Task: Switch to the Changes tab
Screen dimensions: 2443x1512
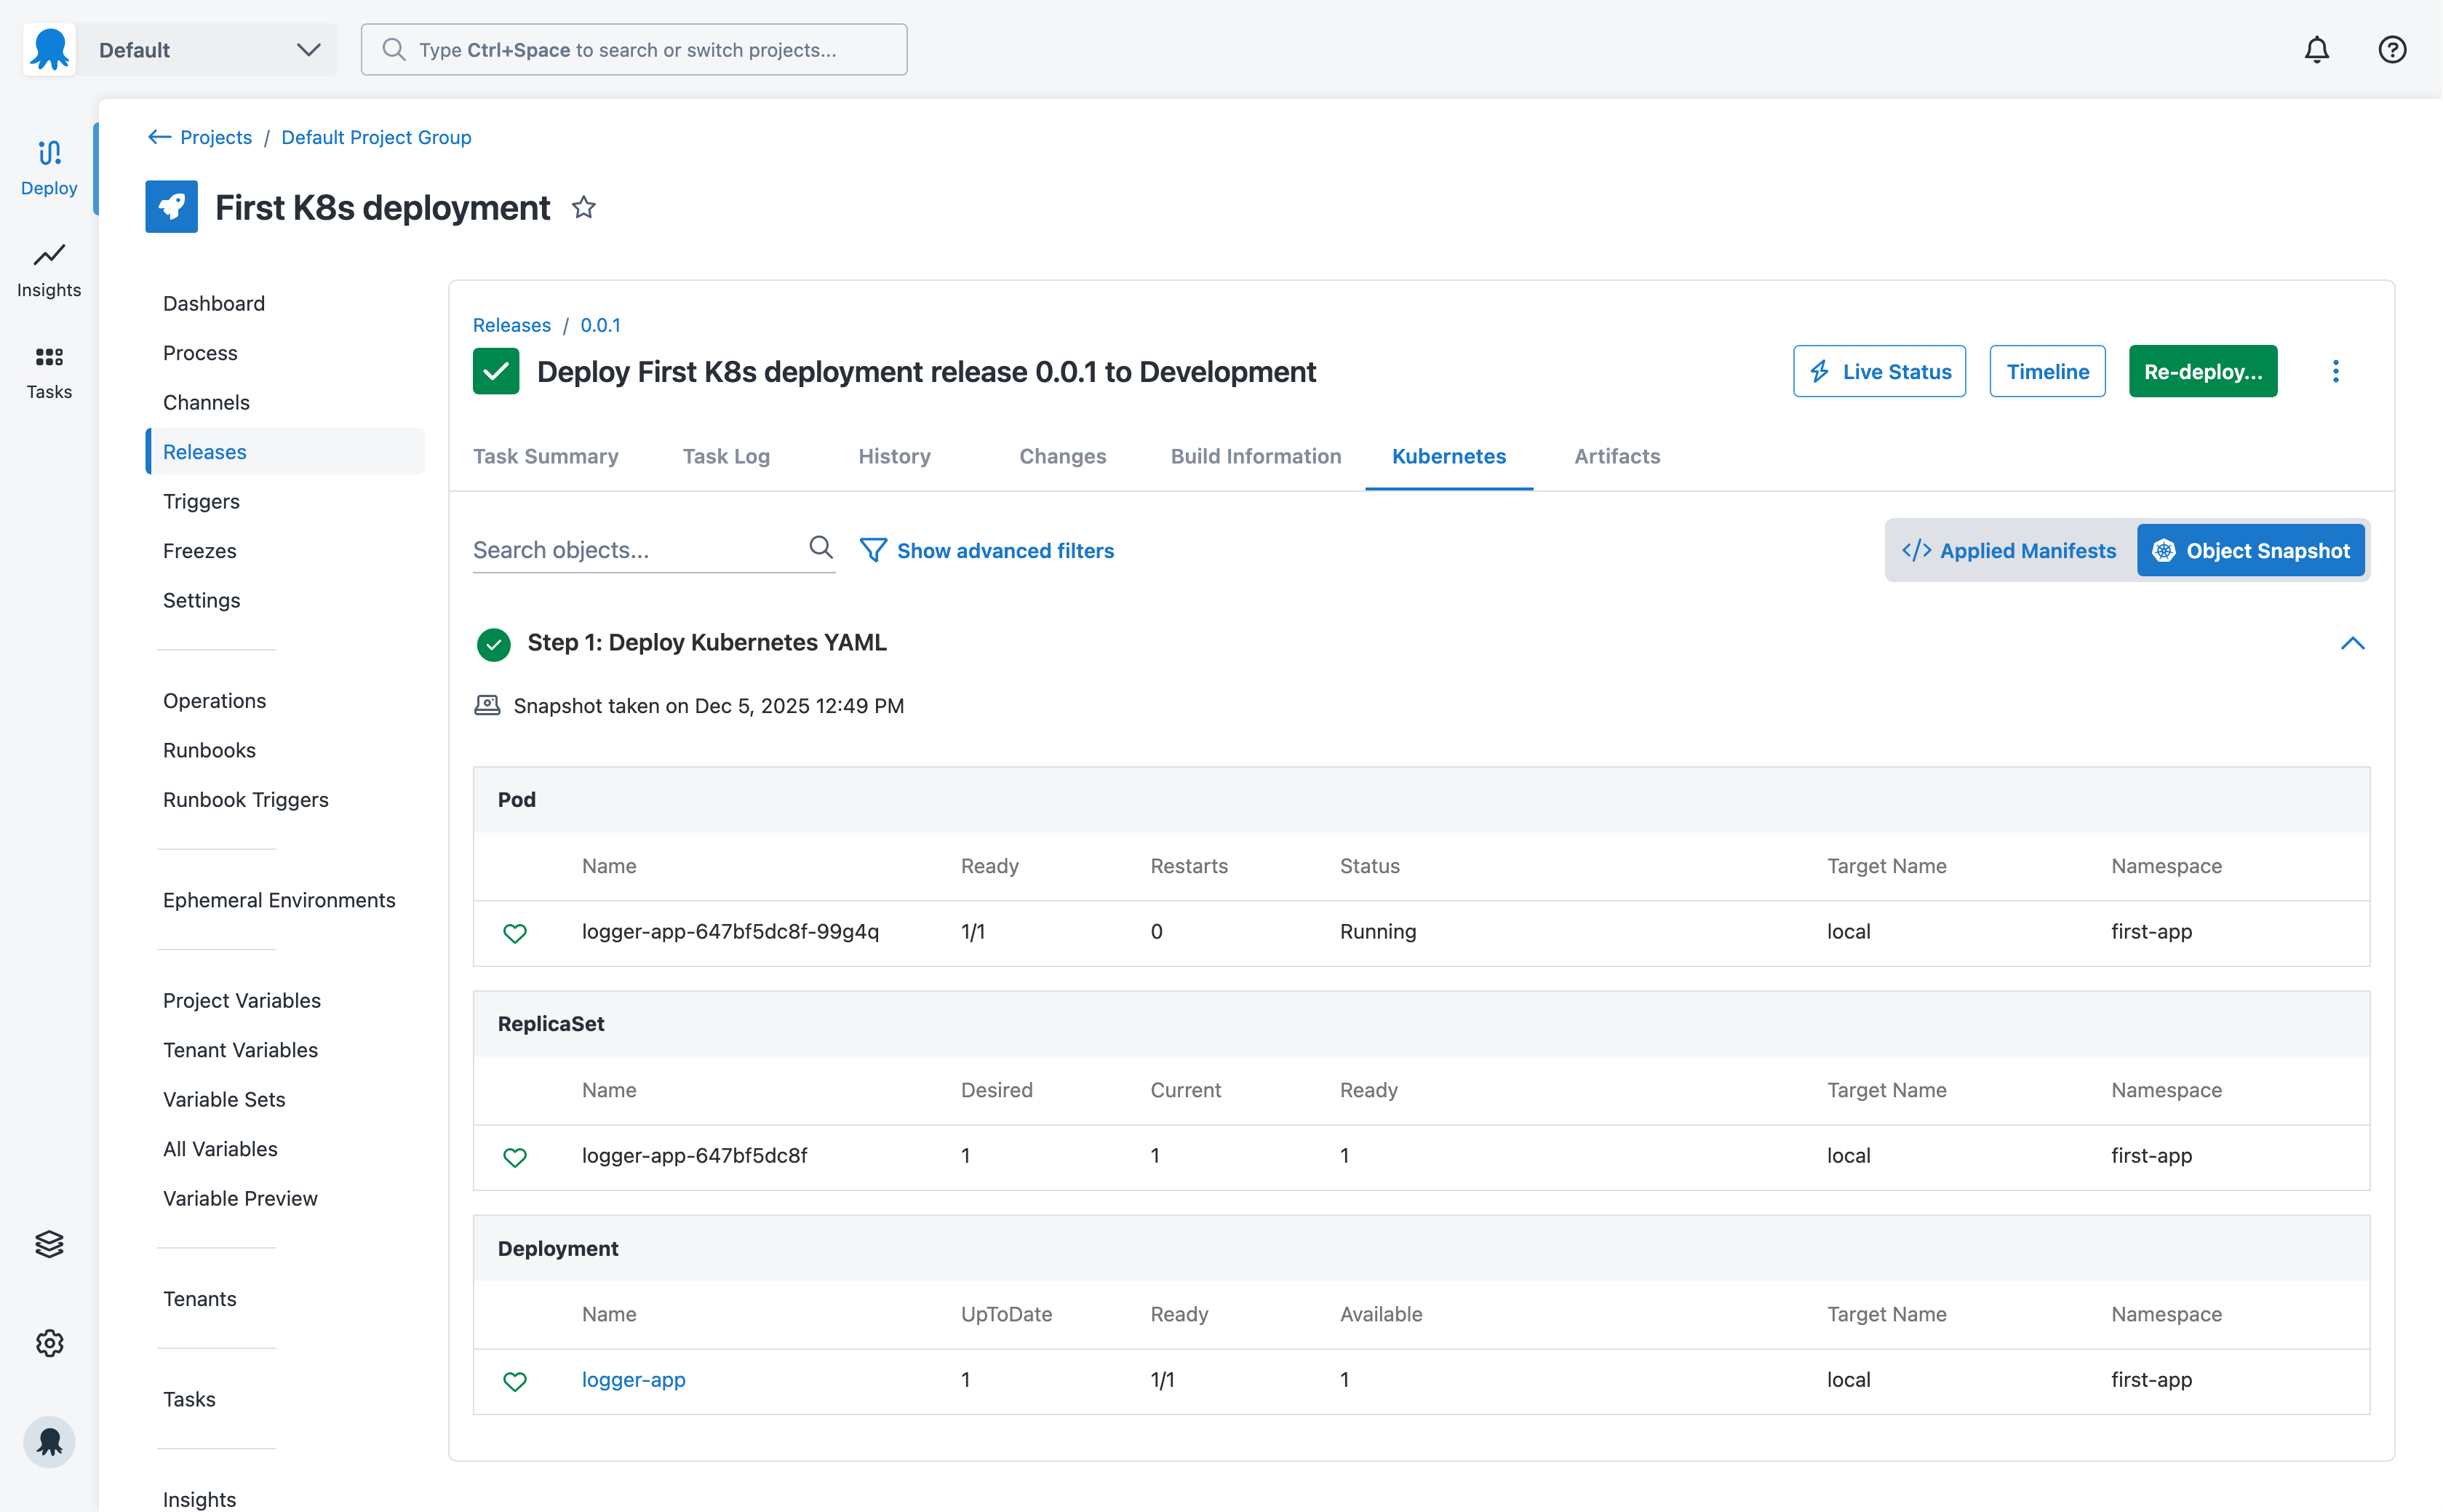Action: 1063,456
